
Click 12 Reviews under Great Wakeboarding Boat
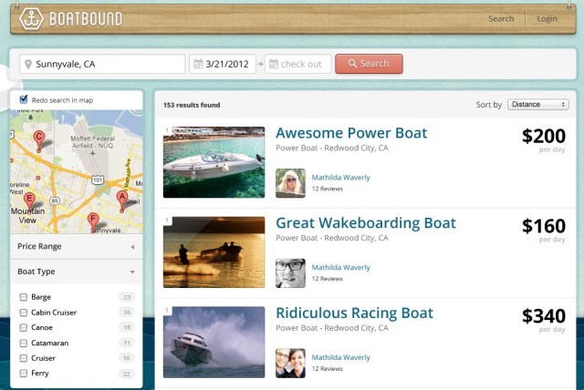click(327, 279)
